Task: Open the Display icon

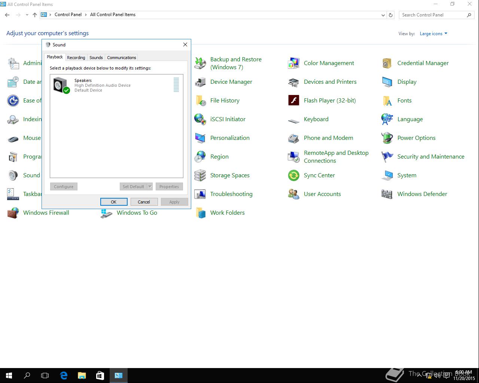Action: pos(387,82)
